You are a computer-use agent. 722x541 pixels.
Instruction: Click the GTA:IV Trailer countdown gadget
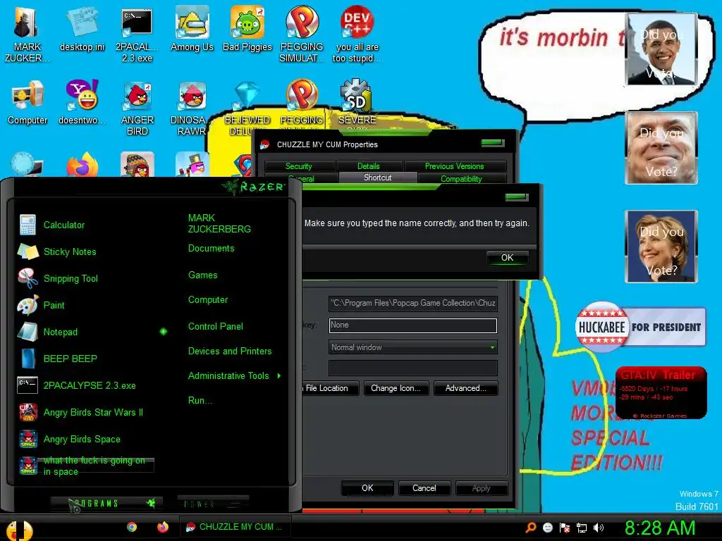tap(661, 393)
